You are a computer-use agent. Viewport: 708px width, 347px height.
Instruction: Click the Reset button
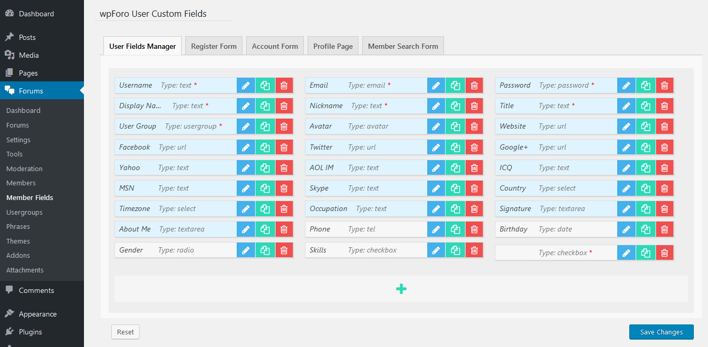click(125, 332)
